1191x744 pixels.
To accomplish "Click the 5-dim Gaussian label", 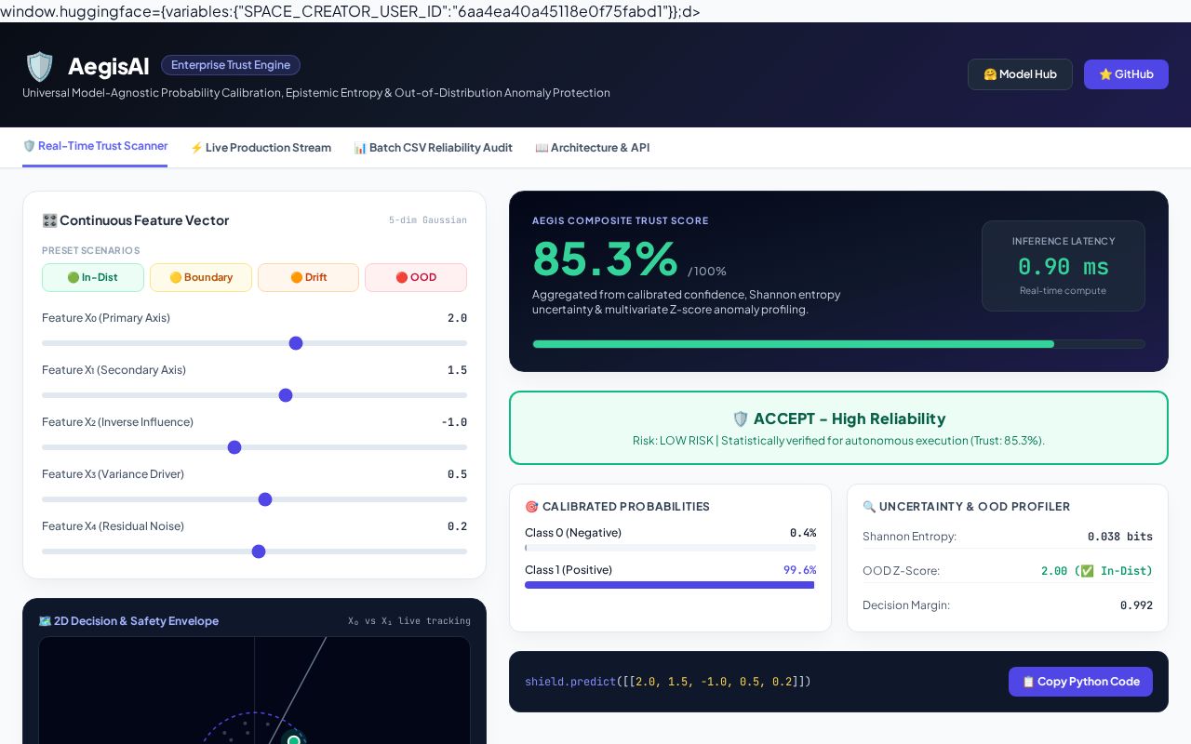I will [x=428, y=220].
